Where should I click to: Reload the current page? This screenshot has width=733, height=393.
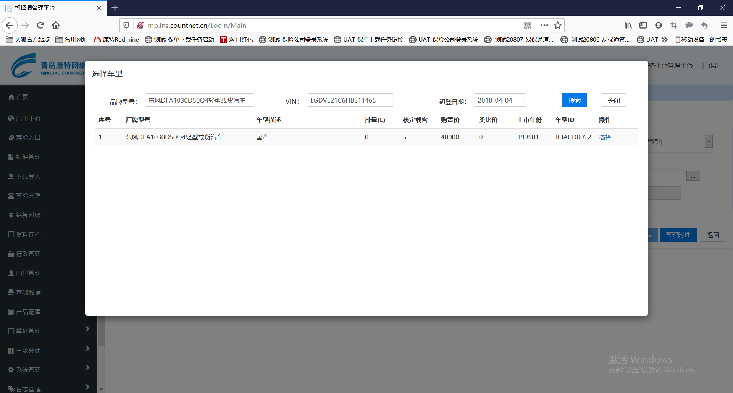41,25
